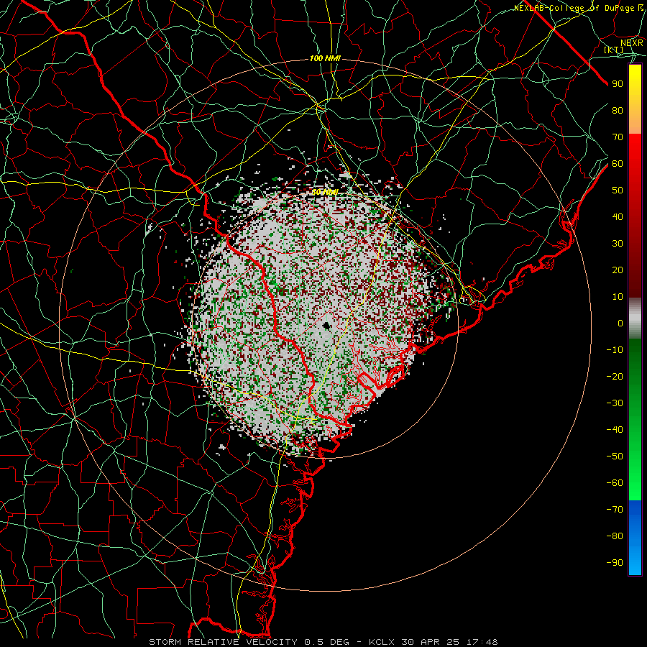647x647 pixels.
Task: Select the -60 value on velocity scale
Action: [x=615, y=483]
